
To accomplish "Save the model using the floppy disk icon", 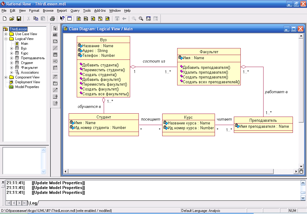I will [x=19, y=19].
